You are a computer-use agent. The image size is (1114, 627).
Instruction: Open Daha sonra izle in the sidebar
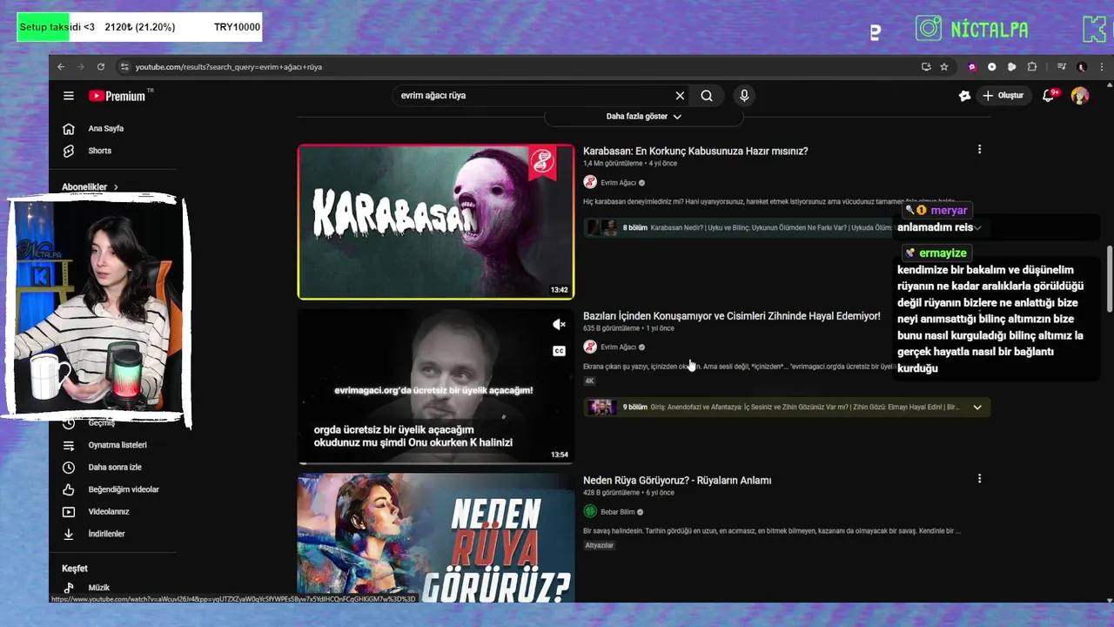(x=113, y=468)
